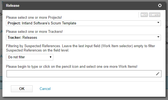The width and height of the screenshot is (168, 100).
Task: Close the Release dialog with the X icon
Action: coord(160,5)
